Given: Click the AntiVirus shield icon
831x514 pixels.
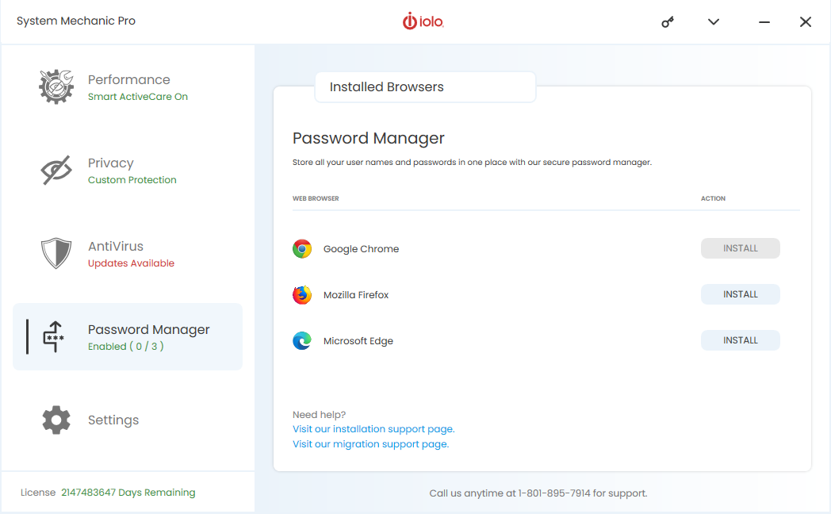Looking at the screenshot, I should [x=56, y=254].
